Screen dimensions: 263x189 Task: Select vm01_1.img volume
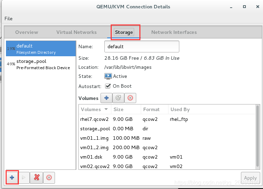pyautogui.click(x=167, y=138)
